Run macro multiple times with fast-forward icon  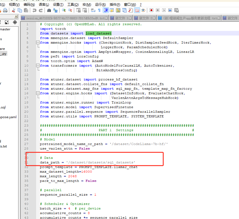click(x=170, y=10)
